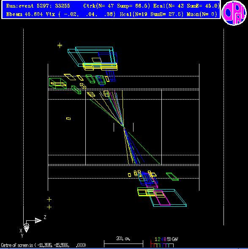Click the OPAL logo in the corner
Image resolution: width=248 pixels, height=249 pixels.
[x=234, y=13]
